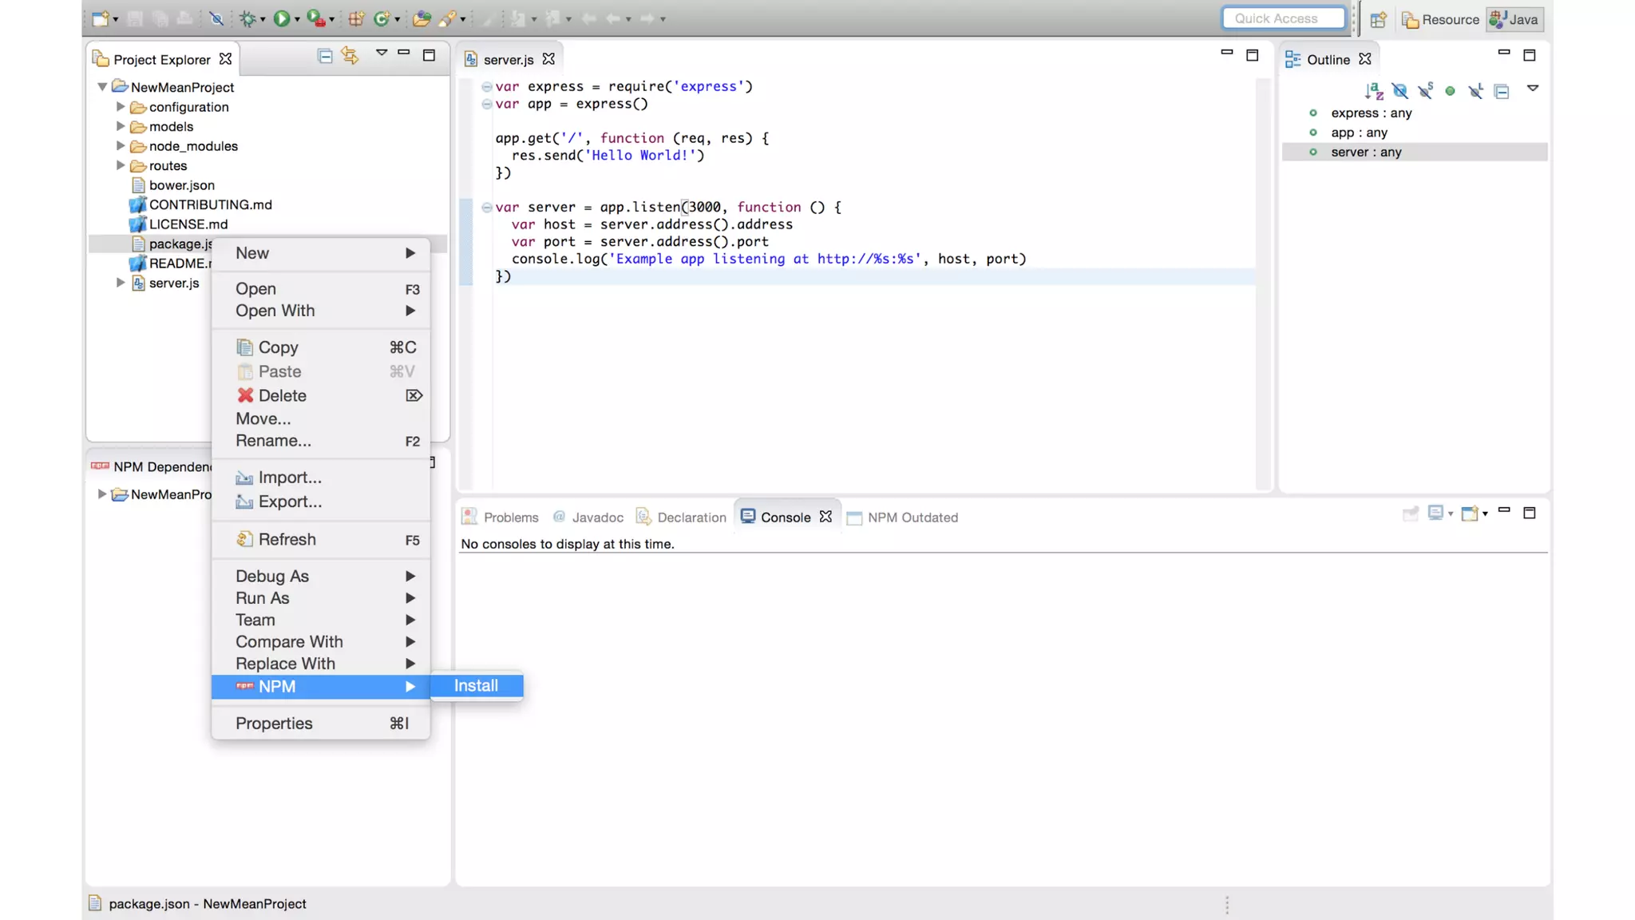Image resolution: width=1635 pixels, height=920 pixels.
Task: Collapse the NewMeanProject tree node
Action: [102, 86]
